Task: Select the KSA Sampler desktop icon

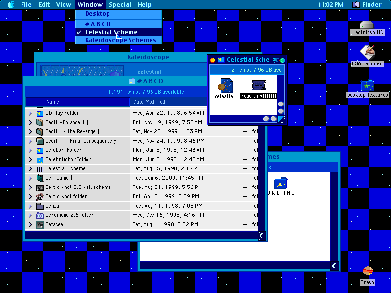Action: click(x=367, y=53)
